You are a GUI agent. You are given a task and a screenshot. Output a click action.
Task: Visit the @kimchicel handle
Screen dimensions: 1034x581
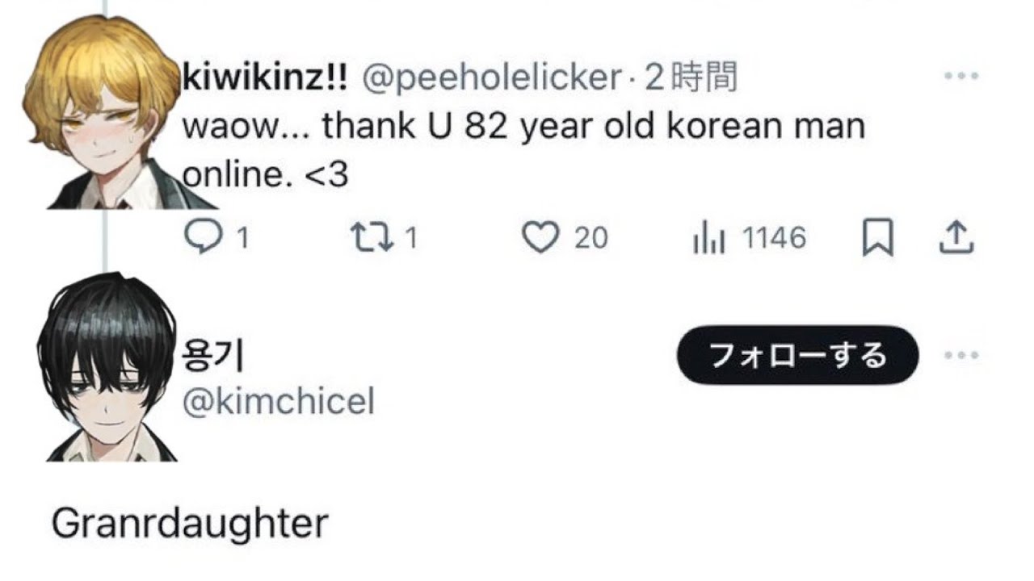[x=280, y=401]
